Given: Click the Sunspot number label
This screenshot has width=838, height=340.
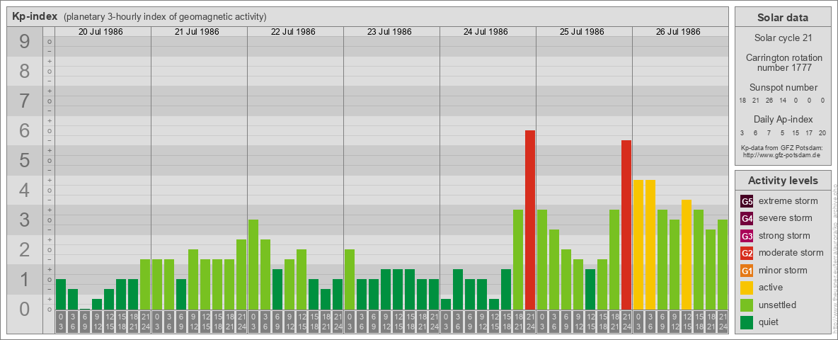Looking at the screenshot, I should click(783, 87).
